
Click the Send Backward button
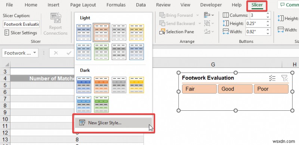pyautogui.click(x=177, y=23)
